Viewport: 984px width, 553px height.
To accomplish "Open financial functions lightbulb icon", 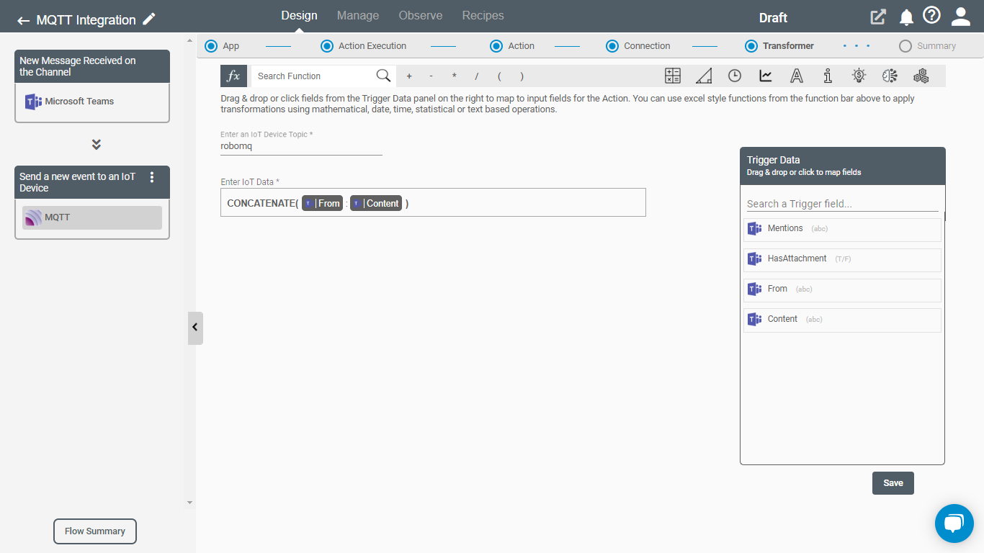I will [x=859, y=76].
